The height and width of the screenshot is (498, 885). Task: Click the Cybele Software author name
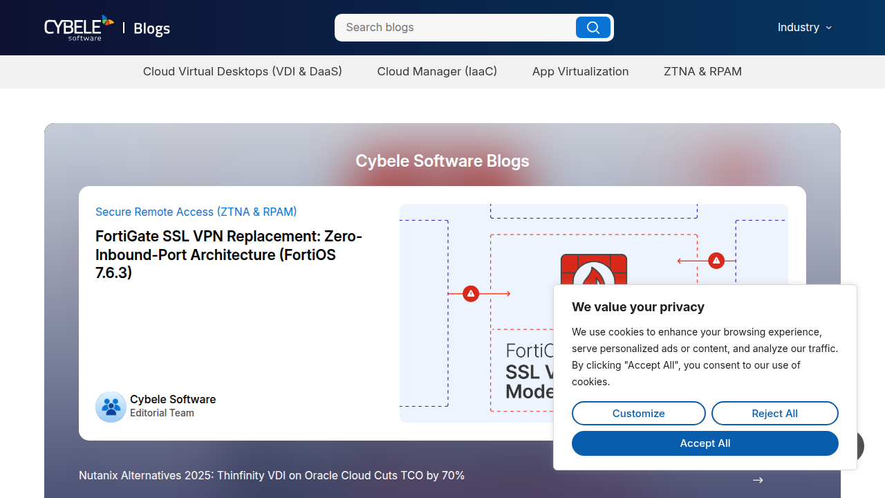coord(173,399)
